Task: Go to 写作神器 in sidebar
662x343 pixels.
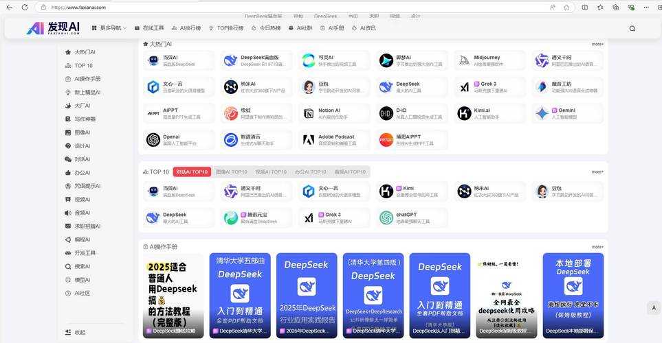Action: pos(80,119)
